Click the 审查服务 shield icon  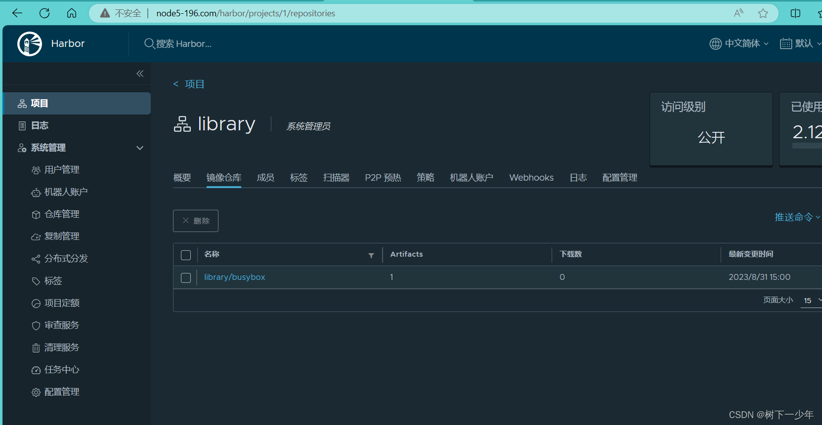[36, 326]
